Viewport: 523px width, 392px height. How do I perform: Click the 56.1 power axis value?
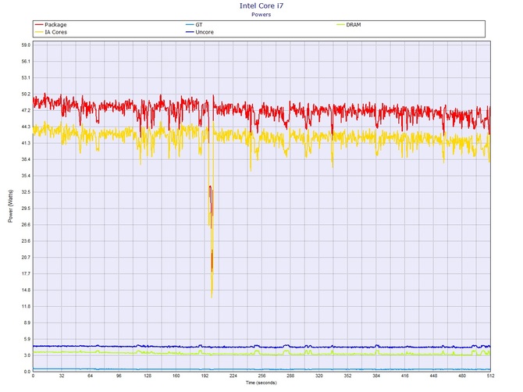point(26,62)
